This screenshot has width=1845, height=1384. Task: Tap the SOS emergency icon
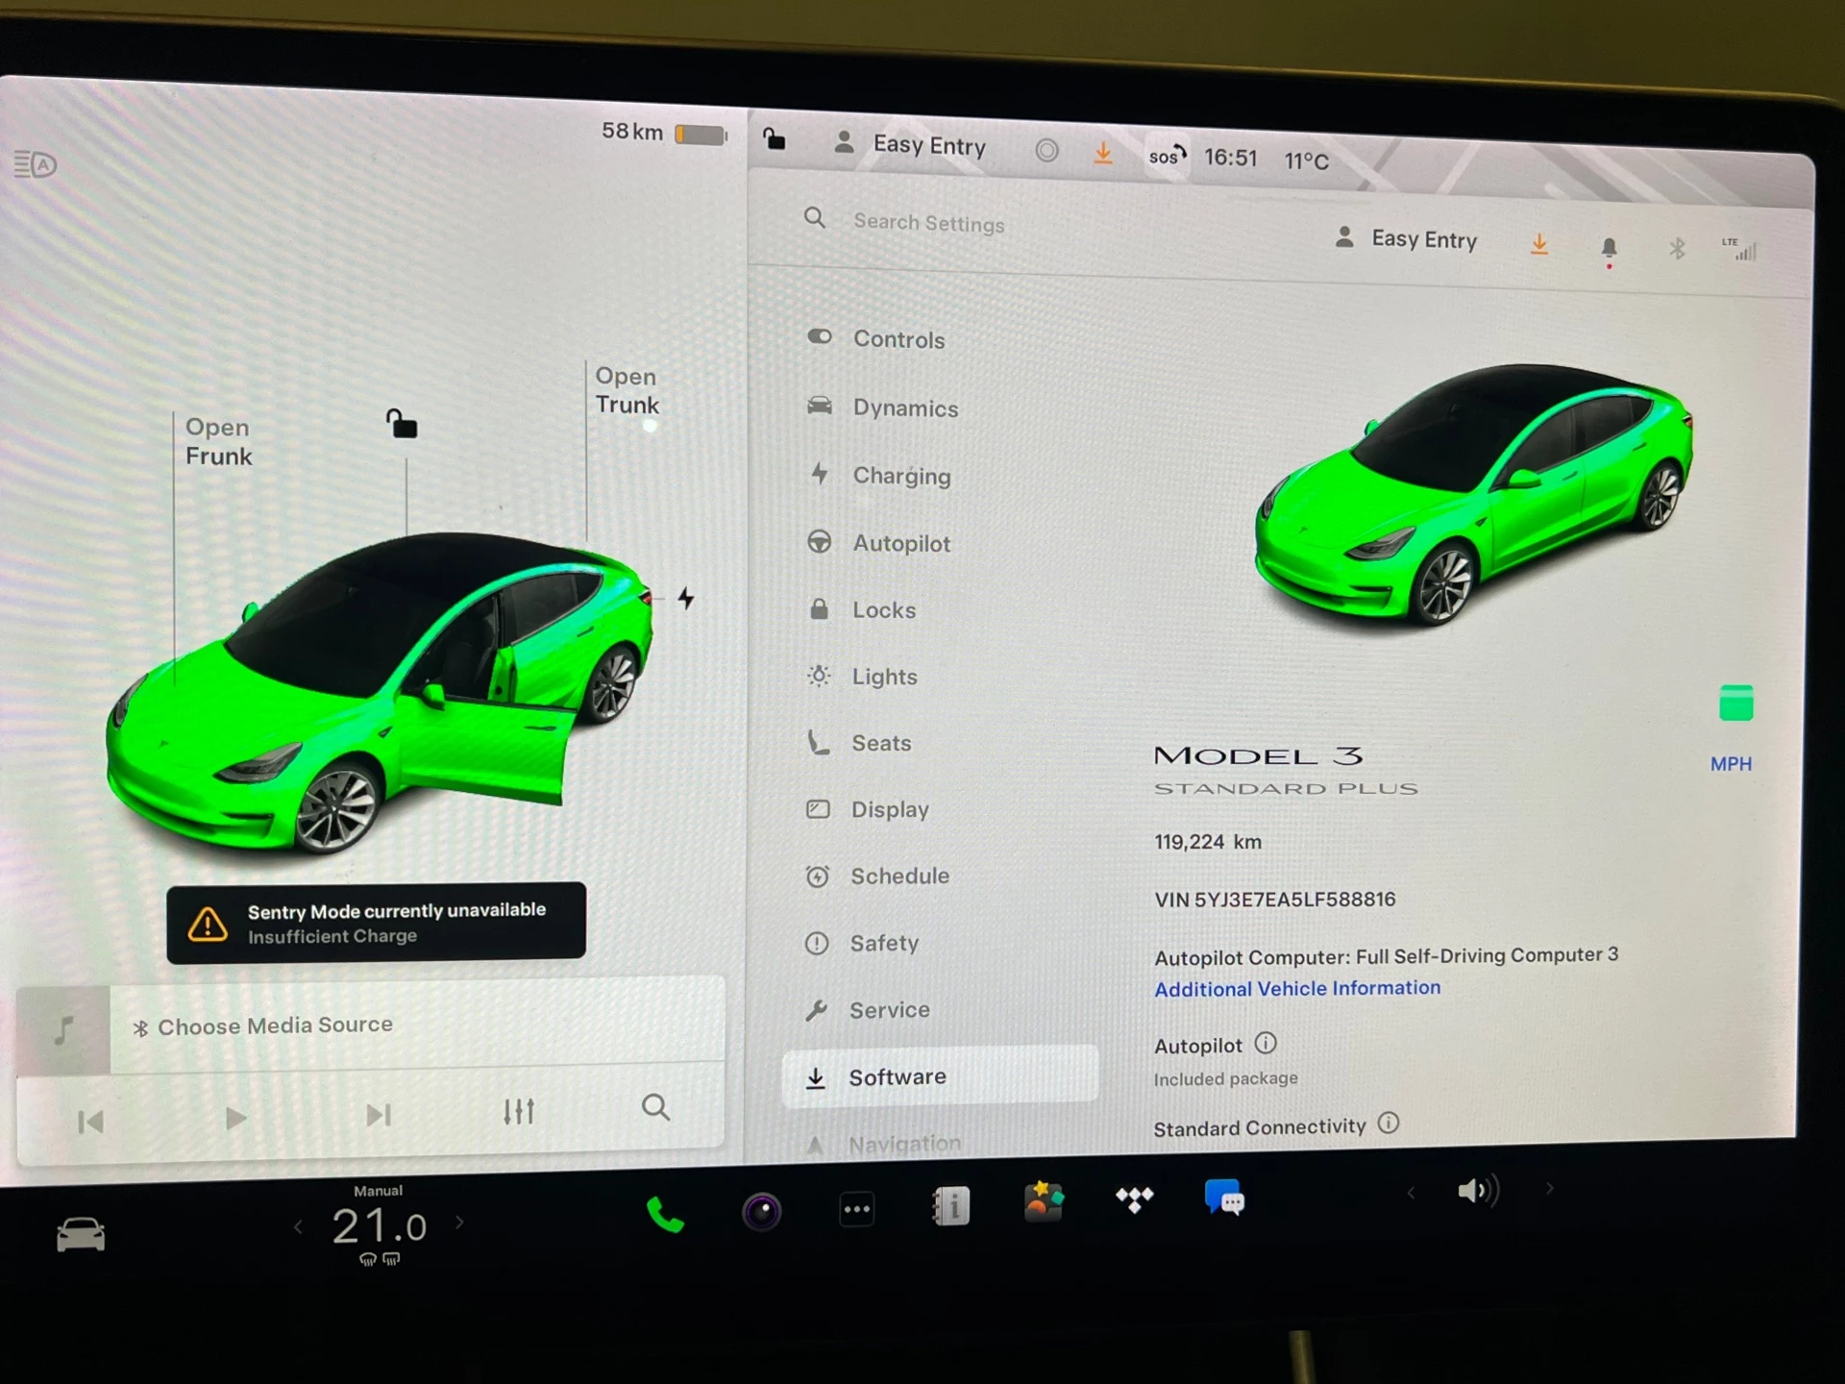coord(1168,155)
